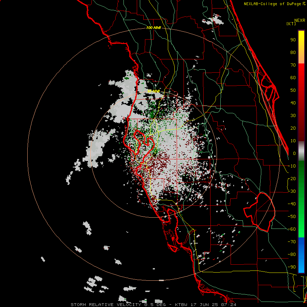Click the 70 value on the velocity scale
The image size is (307, 307).
[x=293, y=65]
